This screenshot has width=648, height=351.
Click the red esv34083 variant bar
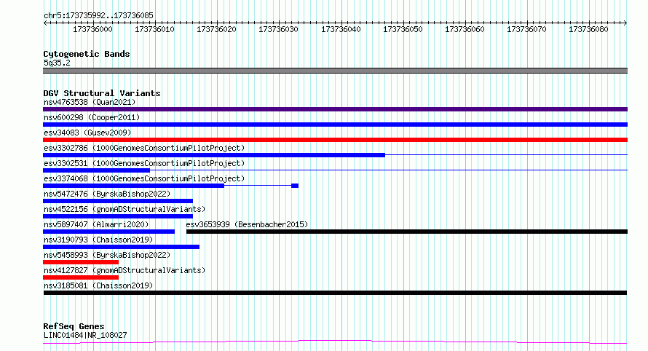tap(335, 140)
